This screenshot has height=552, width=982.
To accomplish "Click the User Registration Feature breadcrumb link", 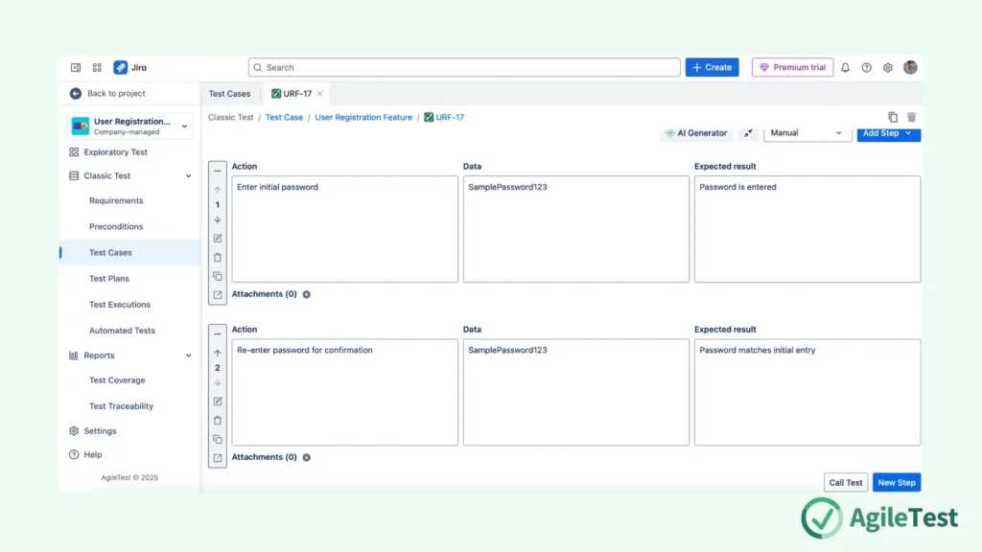I will click(363, 118).
